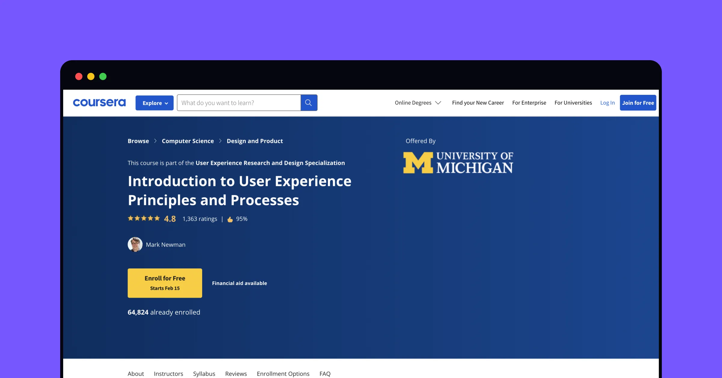The width and height of the screenshot is (722, 378).
Task: Expand the Online Degrees menu
Action: [418, 103]
